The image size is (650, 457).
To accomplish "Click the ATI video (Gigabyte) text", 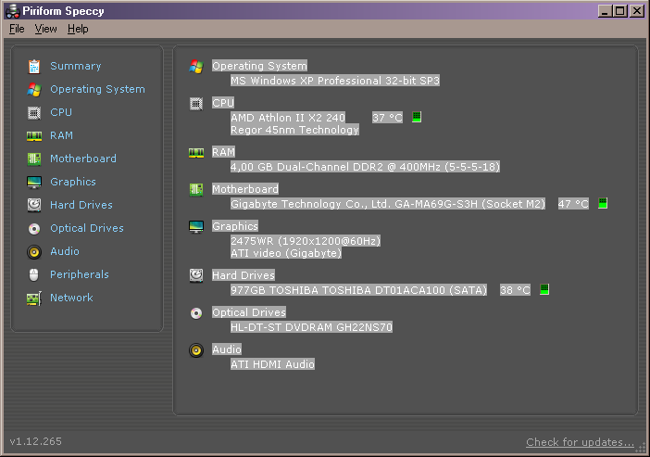I will (286, 253).
